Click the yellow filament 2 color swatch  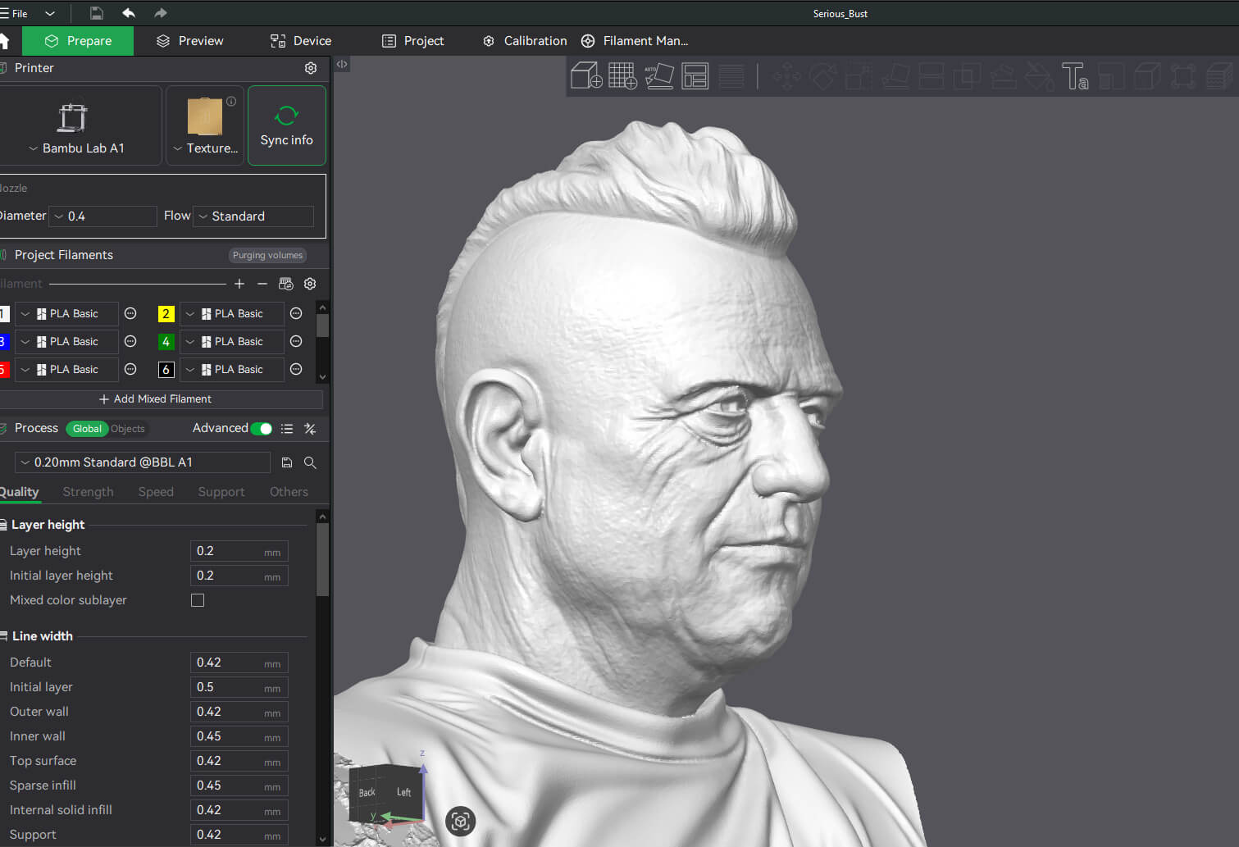pyautogui.click(x=166, y=313)
